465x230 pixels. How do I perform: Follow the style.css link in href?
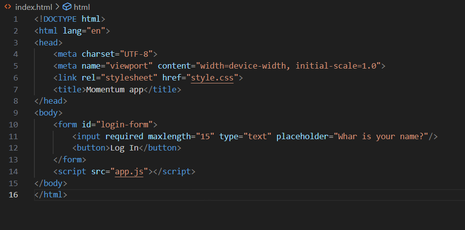coord(212,77)
